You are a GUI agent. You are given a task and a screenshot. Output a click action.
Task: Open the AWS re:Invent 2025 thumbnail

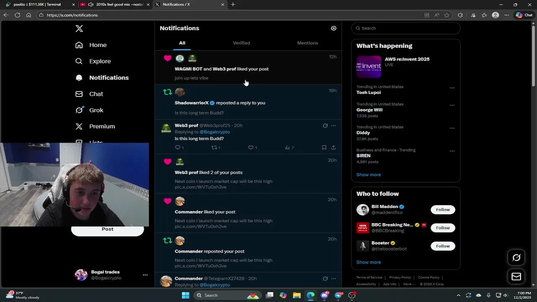[369, 67]
